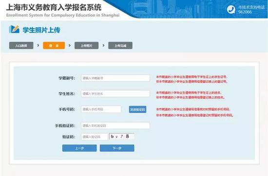268x176 pixels.
Task: Click the red hint beside 手机号码 field
Action: pos(195,112)
